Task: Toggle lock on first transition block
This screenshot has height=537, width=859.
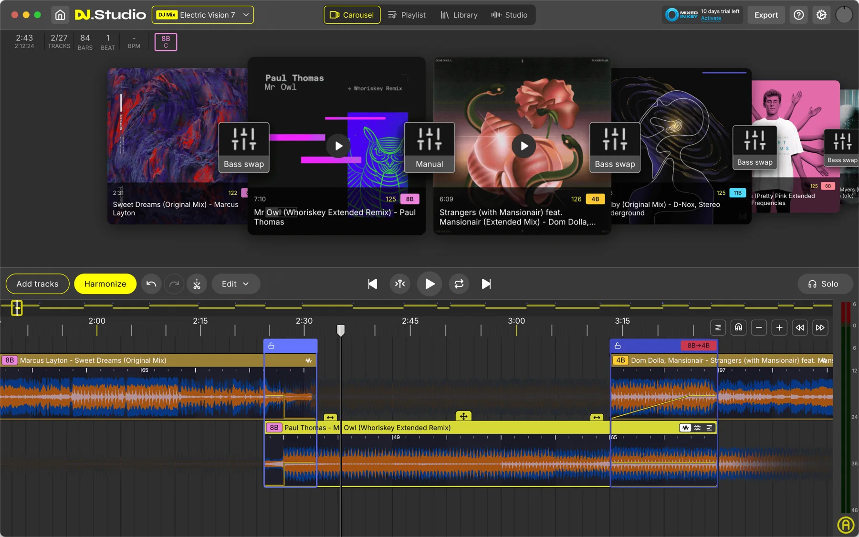Action: (271, 346)
